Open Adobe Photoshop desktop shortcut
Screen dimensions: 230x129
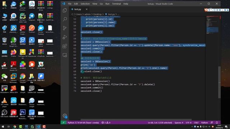[x=23, y=114]
